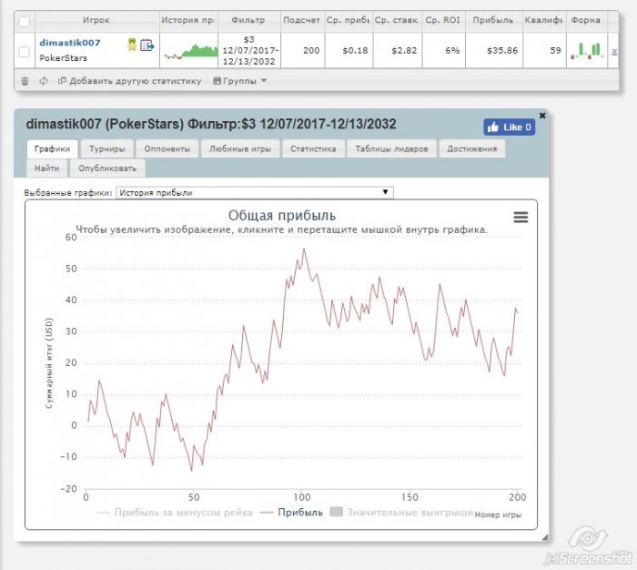Sort by the 'Прибыль' column header

click(x=493, y=20)
